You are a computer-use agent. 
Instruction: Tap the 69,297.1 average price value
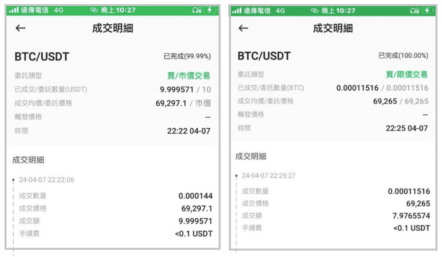pyautogui.click(x=171, y=103)
